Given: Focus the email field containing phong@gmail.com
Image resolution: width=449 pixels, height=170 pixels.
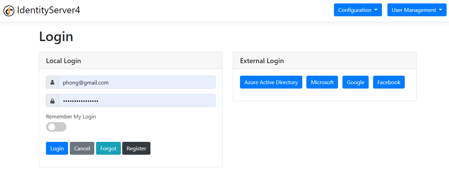Looking at the screenshot, I should click(x=137, y=82).
